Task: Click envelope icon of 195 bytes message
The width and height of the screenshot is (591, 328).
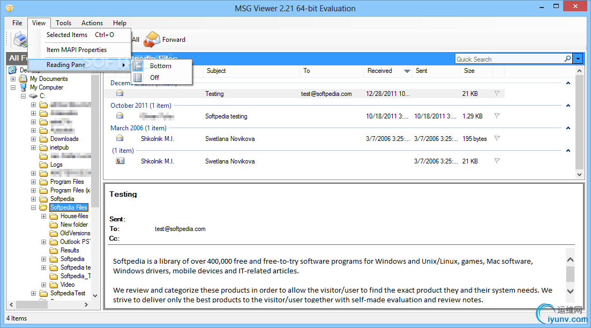Action: (120, 138)
